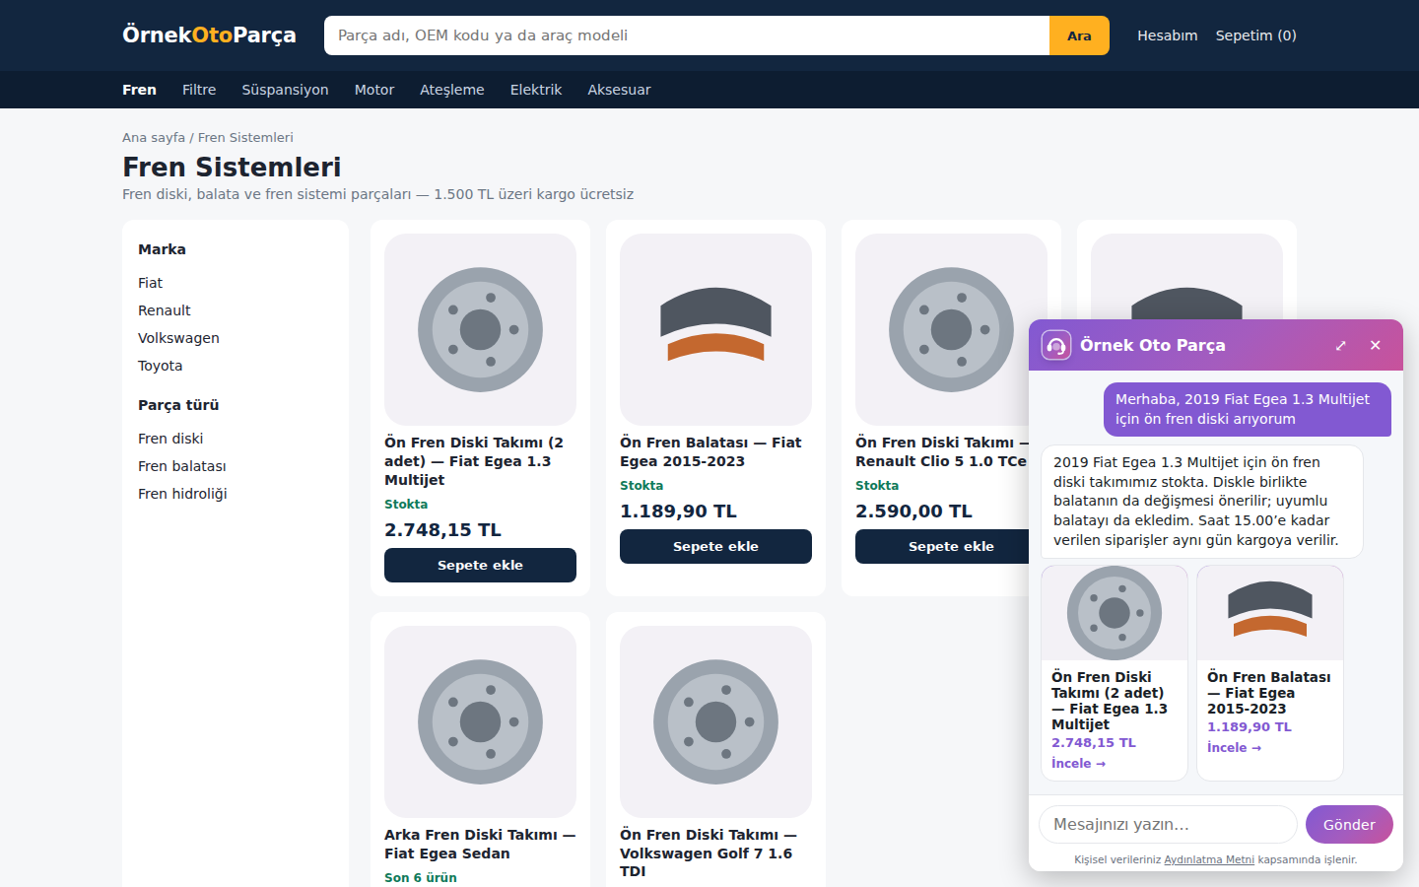Open brake disc thumbnail in chat
The image size is (1419, 887).
point(1115,613)
